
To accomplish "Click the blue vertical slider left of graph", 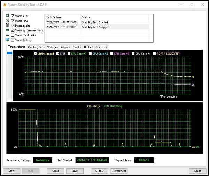I will (9, 53).
